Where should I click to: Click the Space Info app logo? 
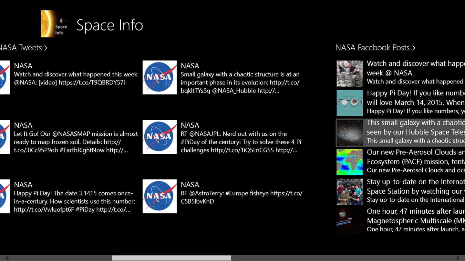coord(54,24)
